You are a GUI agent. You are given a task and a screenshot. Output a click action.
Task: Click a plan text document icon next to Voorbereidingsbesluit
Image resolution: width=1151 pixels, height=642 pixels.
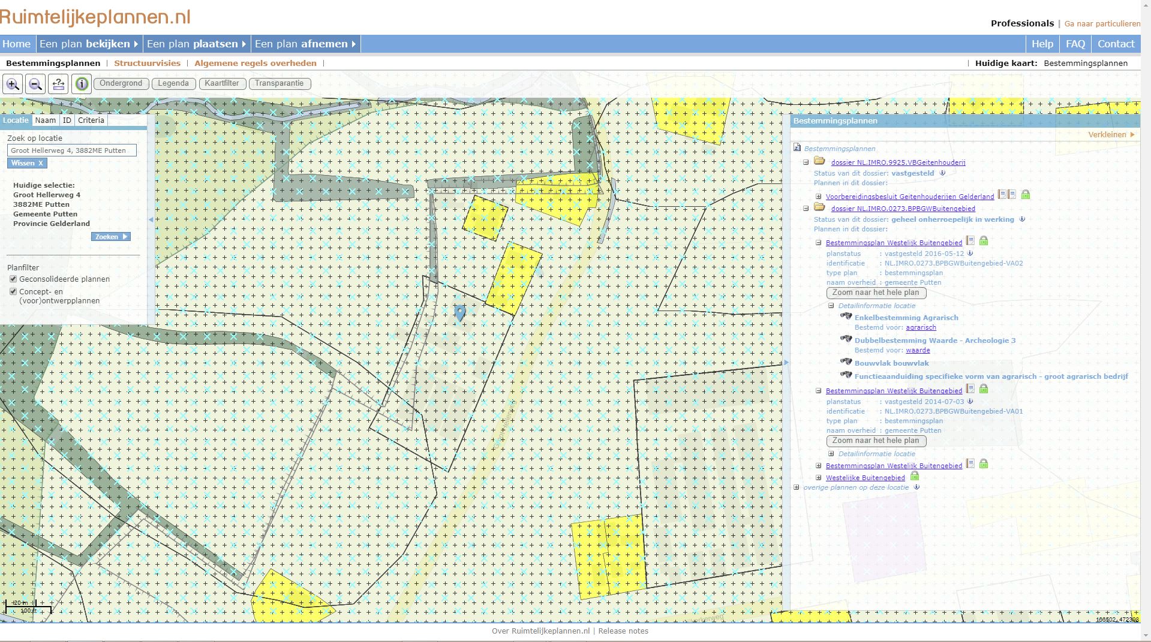pyautogui.click(x=1002, y=195)
